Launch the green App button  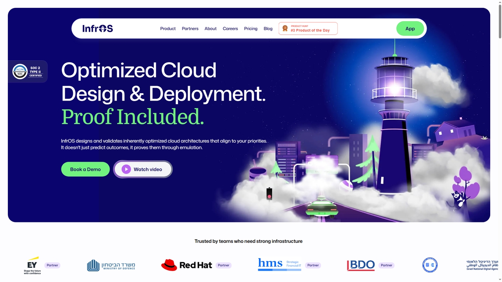410,29
